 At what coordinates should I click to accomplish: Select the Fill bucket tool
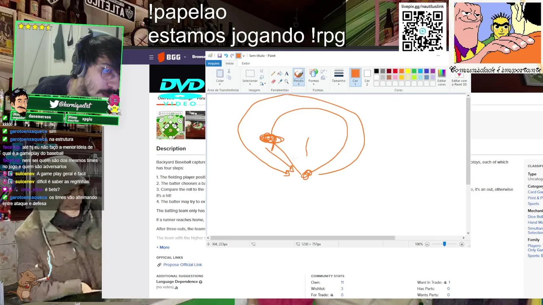pyautogui.click(x=280, y=73)
